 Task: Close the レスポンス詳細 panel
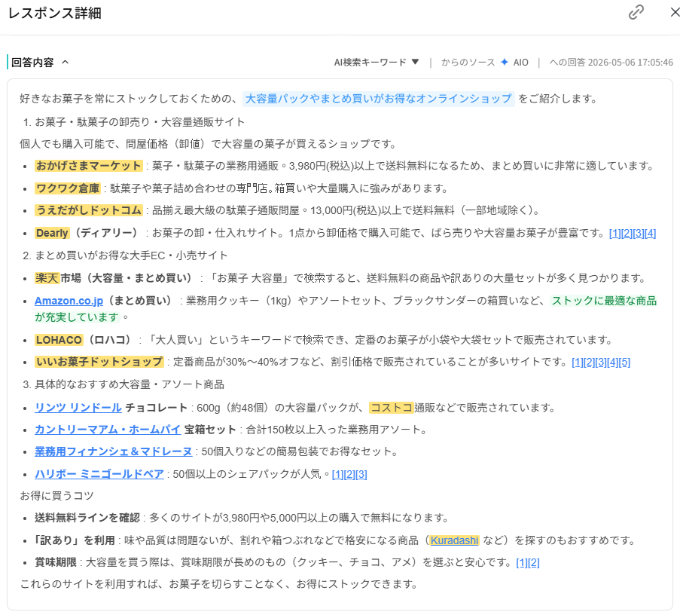pos(675,12)
